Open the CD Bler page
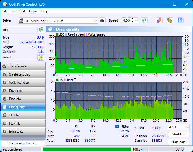 tap(23, 115)
